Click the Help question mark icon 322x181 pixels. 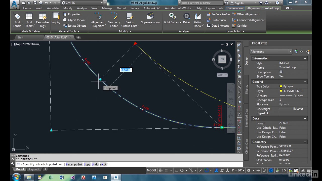[x=277, y=3]
